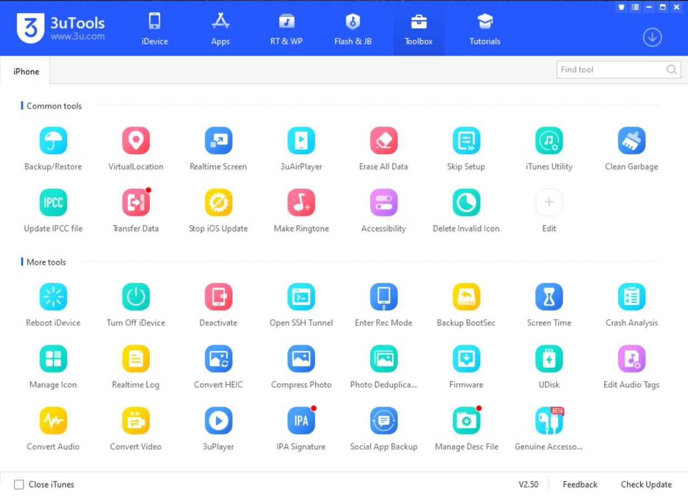Click the Check Update link
The height and width of the screenshot is (496, 688).
coord(646,484)
